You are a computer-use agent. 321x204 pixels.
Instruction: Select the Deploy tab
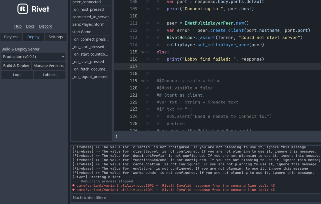pyautogui.click(x=33, y=37)
